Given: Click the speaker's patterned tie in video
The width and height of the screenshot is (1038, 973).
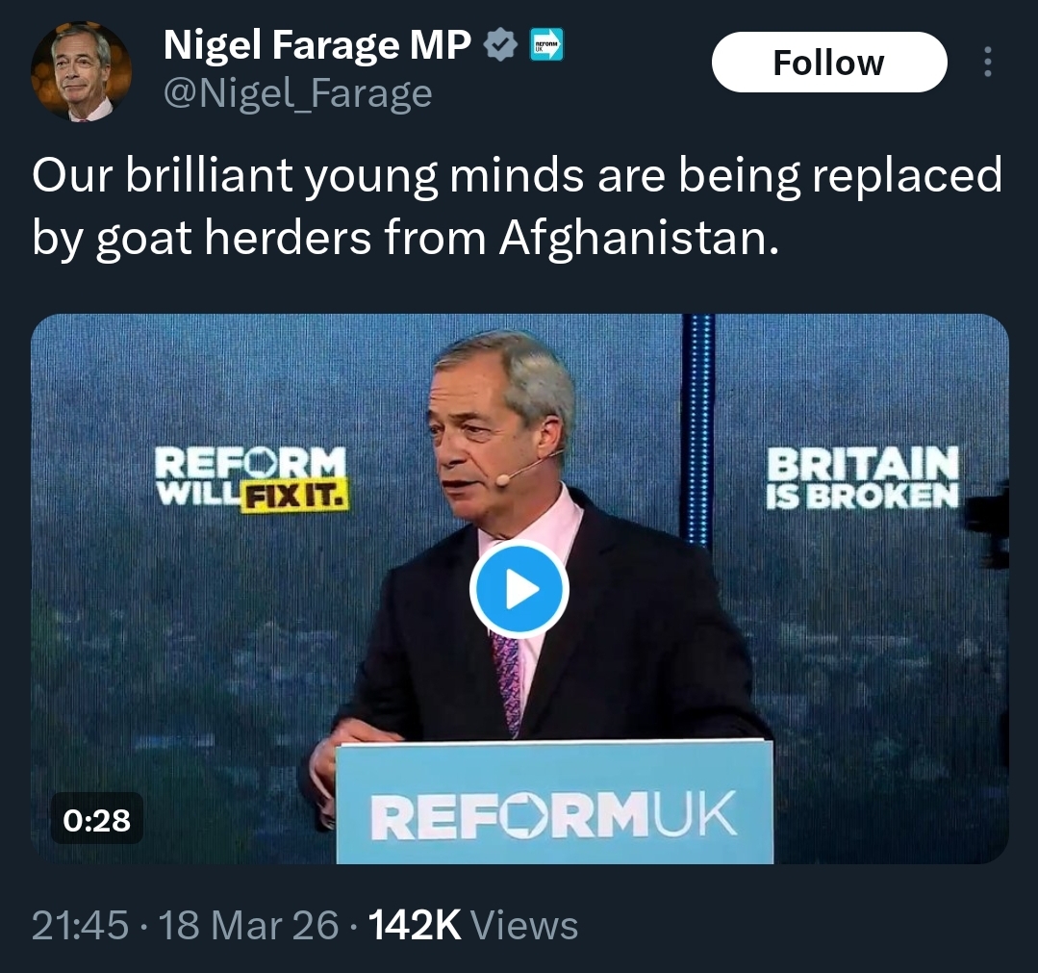Looking at the screenshot, I should (507, 679).
